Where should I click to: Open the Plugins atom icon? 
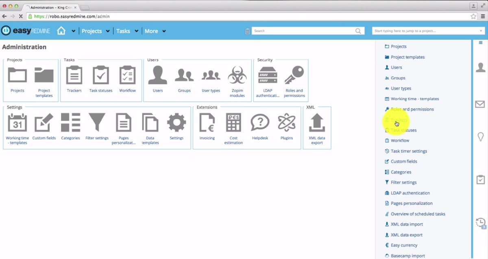pos(286,122)
